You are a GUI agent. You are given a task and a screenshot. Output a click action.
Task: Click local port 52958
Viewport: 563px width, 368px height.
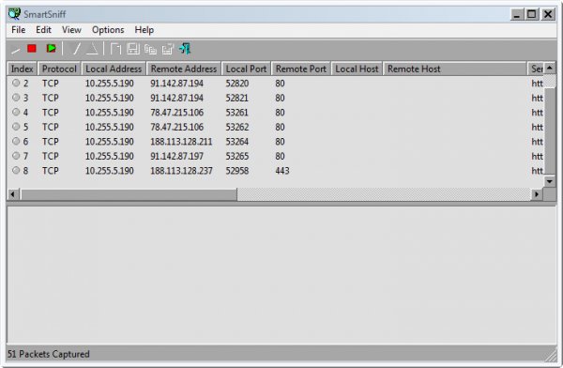point(237,171)
